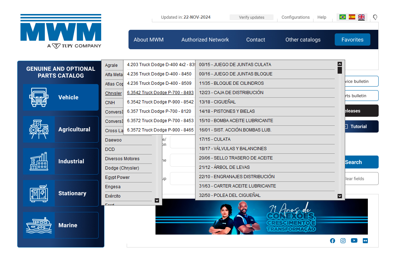Open Other catalogs menu
Screen dimensions: 406x259
[x=303, y=40]
